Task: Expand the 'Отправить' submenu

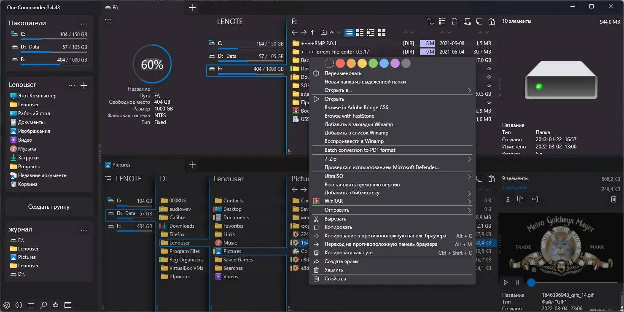Action: click(469, 210)
